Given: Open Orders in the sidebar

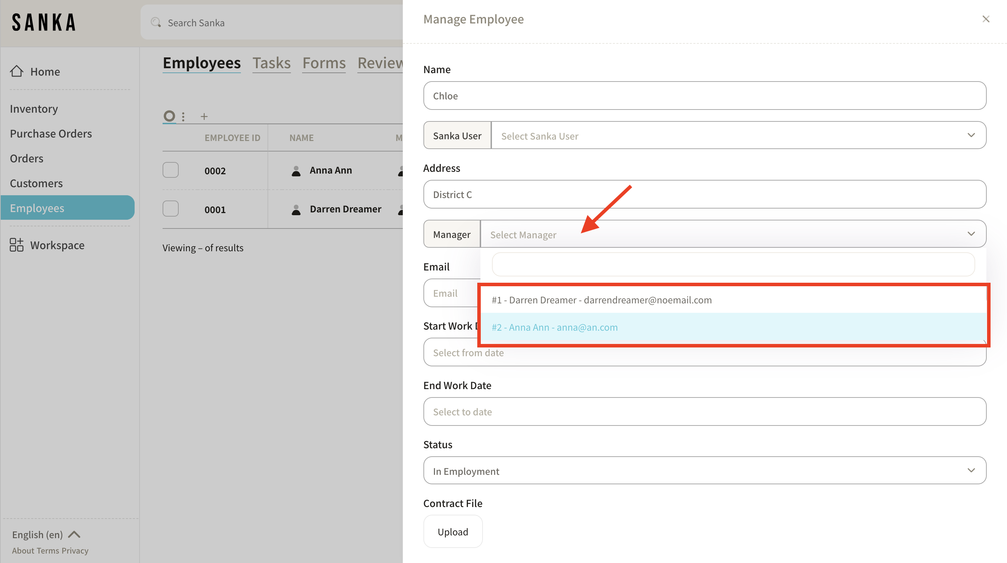Looking at the screenshot, I should pyautogui.click(x=27, y=159).
